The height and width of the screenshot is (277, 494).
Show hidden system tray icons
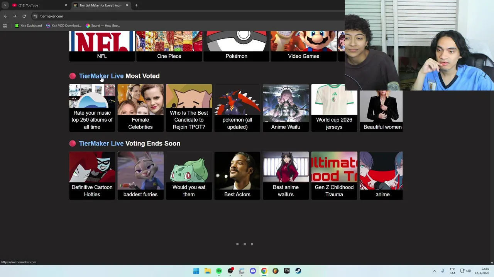point(434,271)
